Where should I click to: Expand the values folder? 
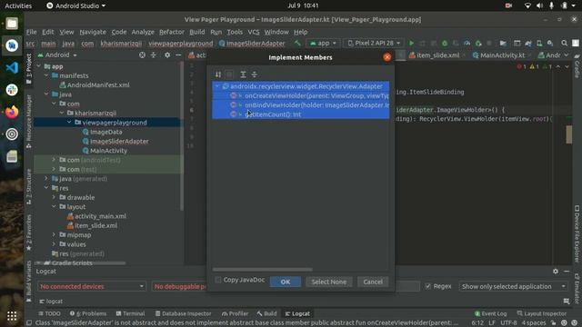click(55, 244)
